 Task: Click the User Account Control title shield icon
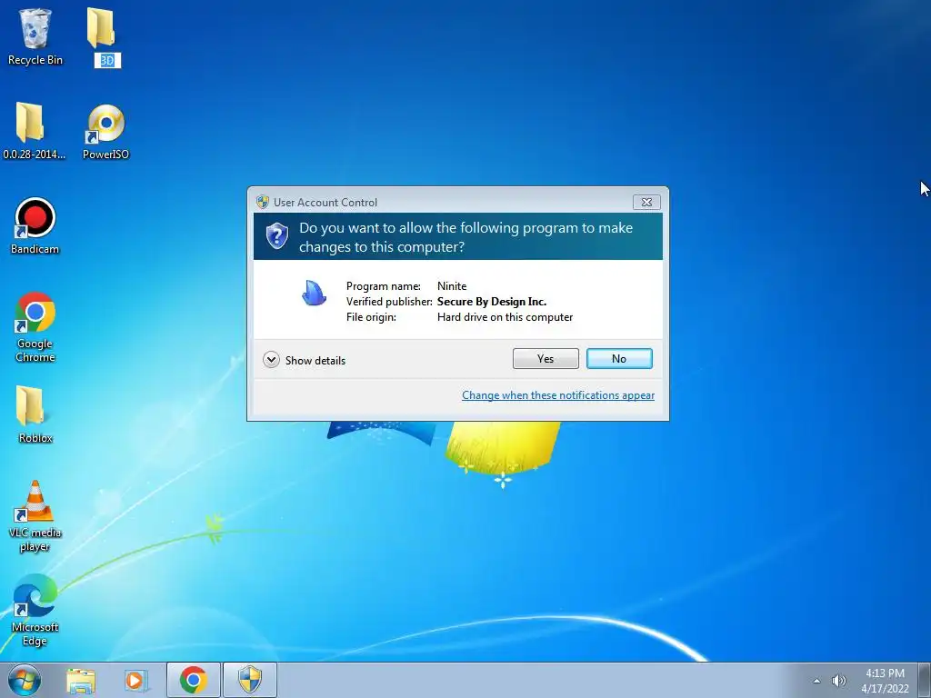point(263,202)
